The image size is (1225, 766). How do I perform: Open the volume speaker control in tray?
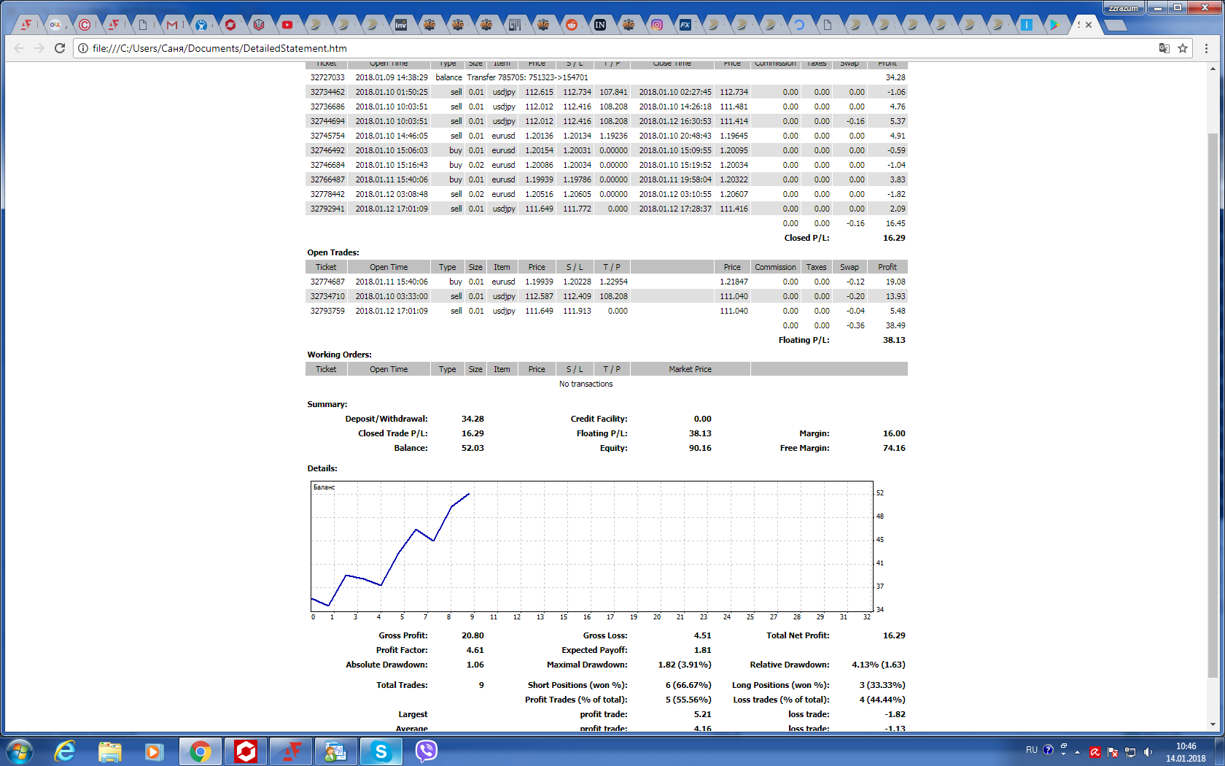pyautogui.click(x=1148, y=751)
